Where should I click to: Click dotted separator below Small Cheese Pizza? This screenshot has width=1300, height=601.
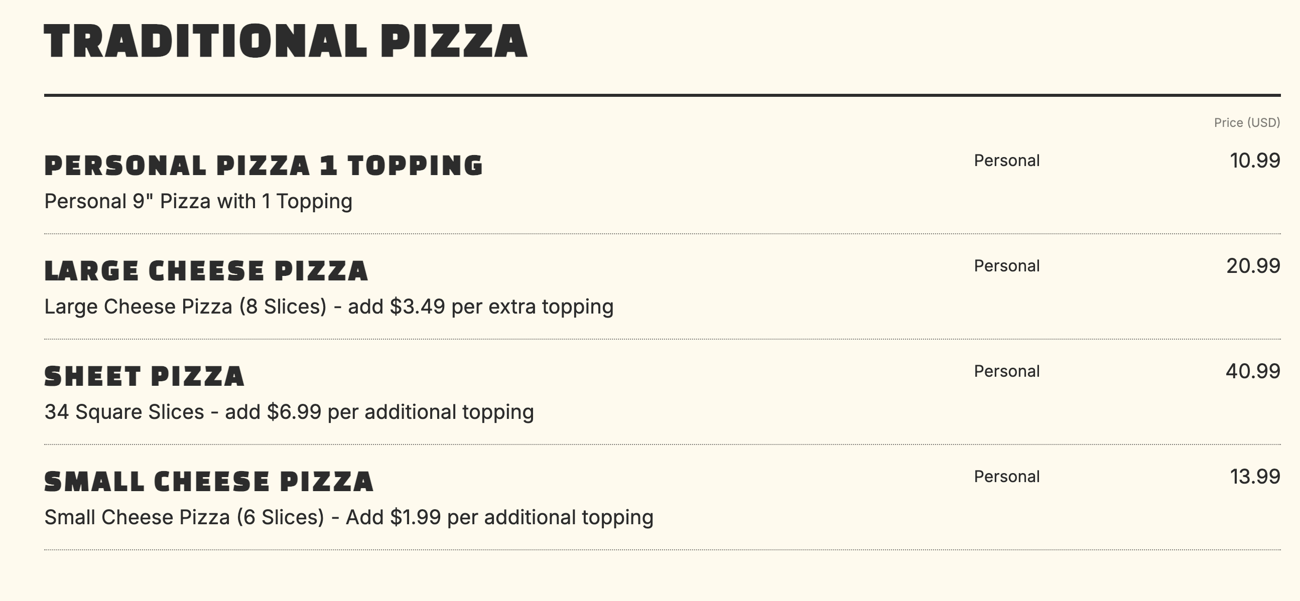click(662, 549)
